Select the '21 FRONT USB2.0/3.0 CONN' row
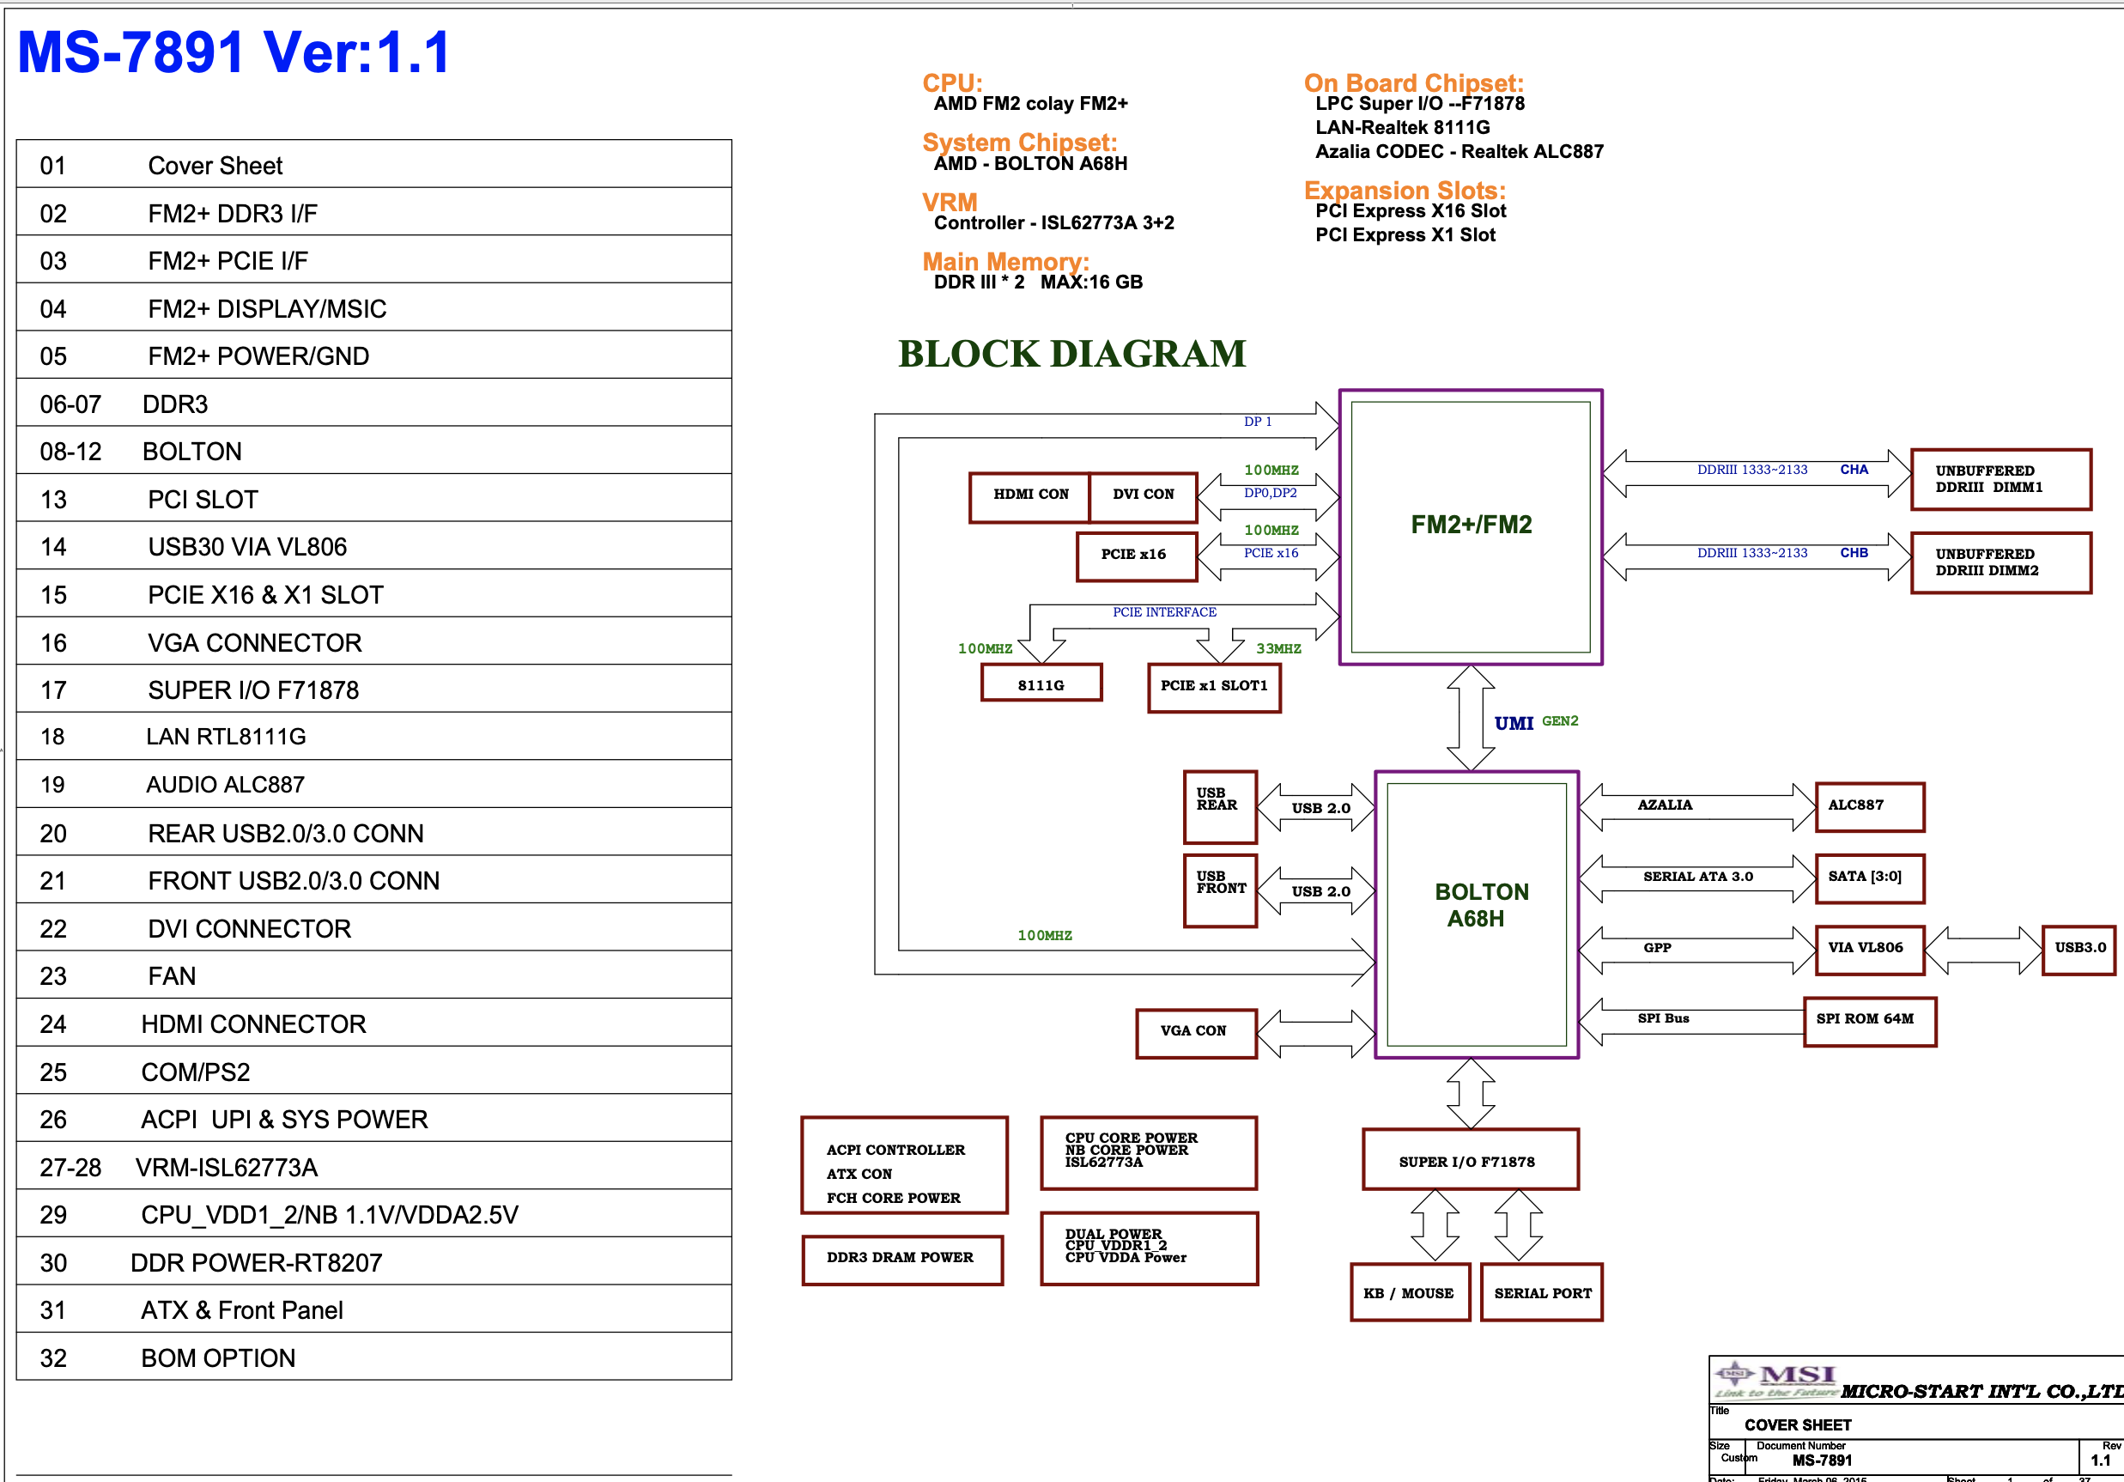The height and width of the screenshot is (1482, 2124). [x=373, y=880]
